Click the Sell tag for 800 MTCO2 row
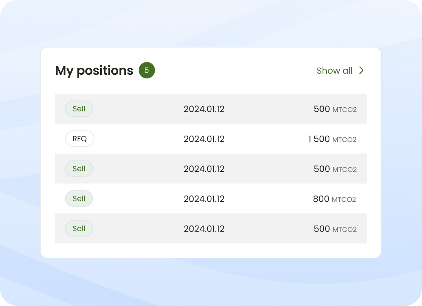The image size is (422, 306). tap(79, 198)
